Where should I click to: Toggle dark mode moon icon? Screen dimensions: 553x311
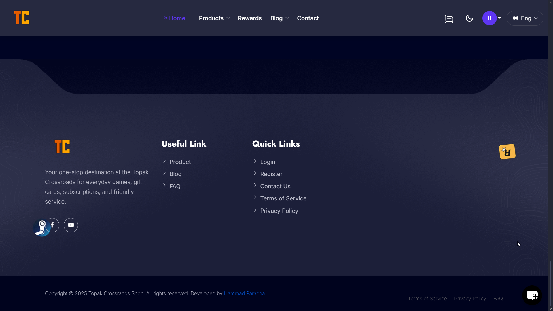pyautogui.click(x=469, y=18)
